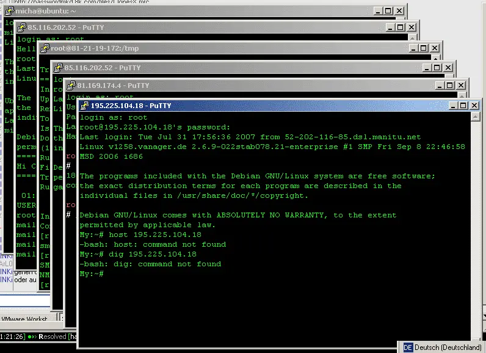Click PuTTY icon of the backmost 85.116.202.52 window
Screen dimensions: 486x353
[x=22, y=28]
